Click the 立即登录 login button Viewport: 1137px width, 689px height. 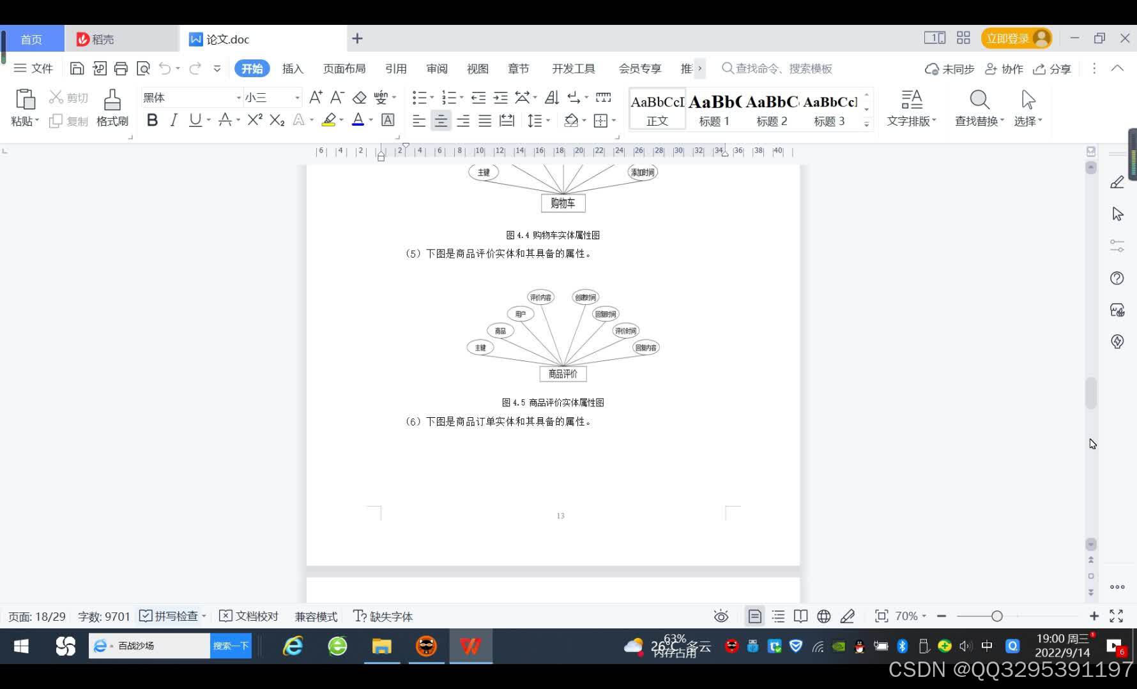click(x=1016, y=39)
